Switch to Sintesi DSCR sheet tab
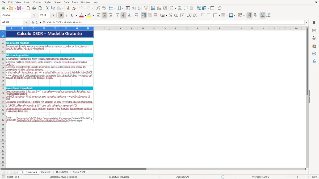This screenshot has height=179, width=319. coord(79,172)
